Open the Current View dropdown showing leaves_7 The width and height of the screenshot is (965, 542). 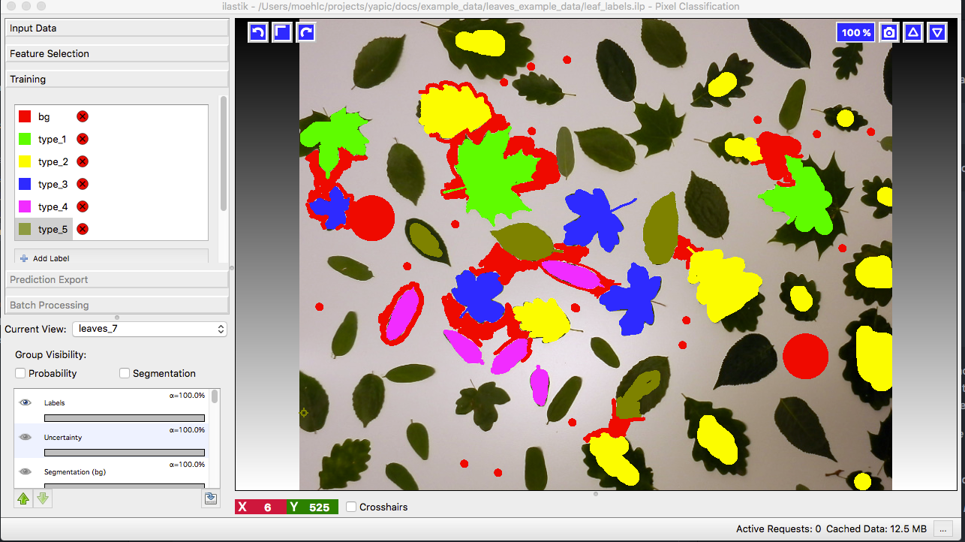[x=149, y=329]
